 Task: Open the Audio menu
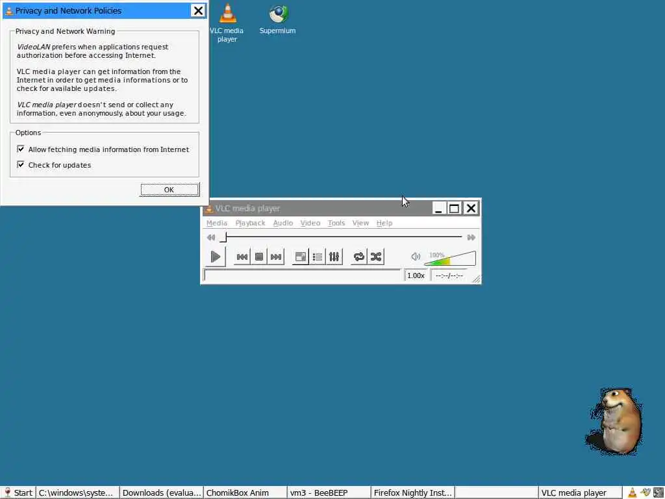click(283, 223)
